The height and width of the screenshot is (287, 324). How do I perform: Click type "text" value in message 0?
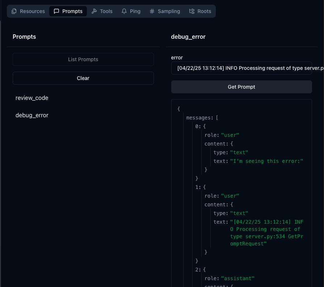coord(239,152)
